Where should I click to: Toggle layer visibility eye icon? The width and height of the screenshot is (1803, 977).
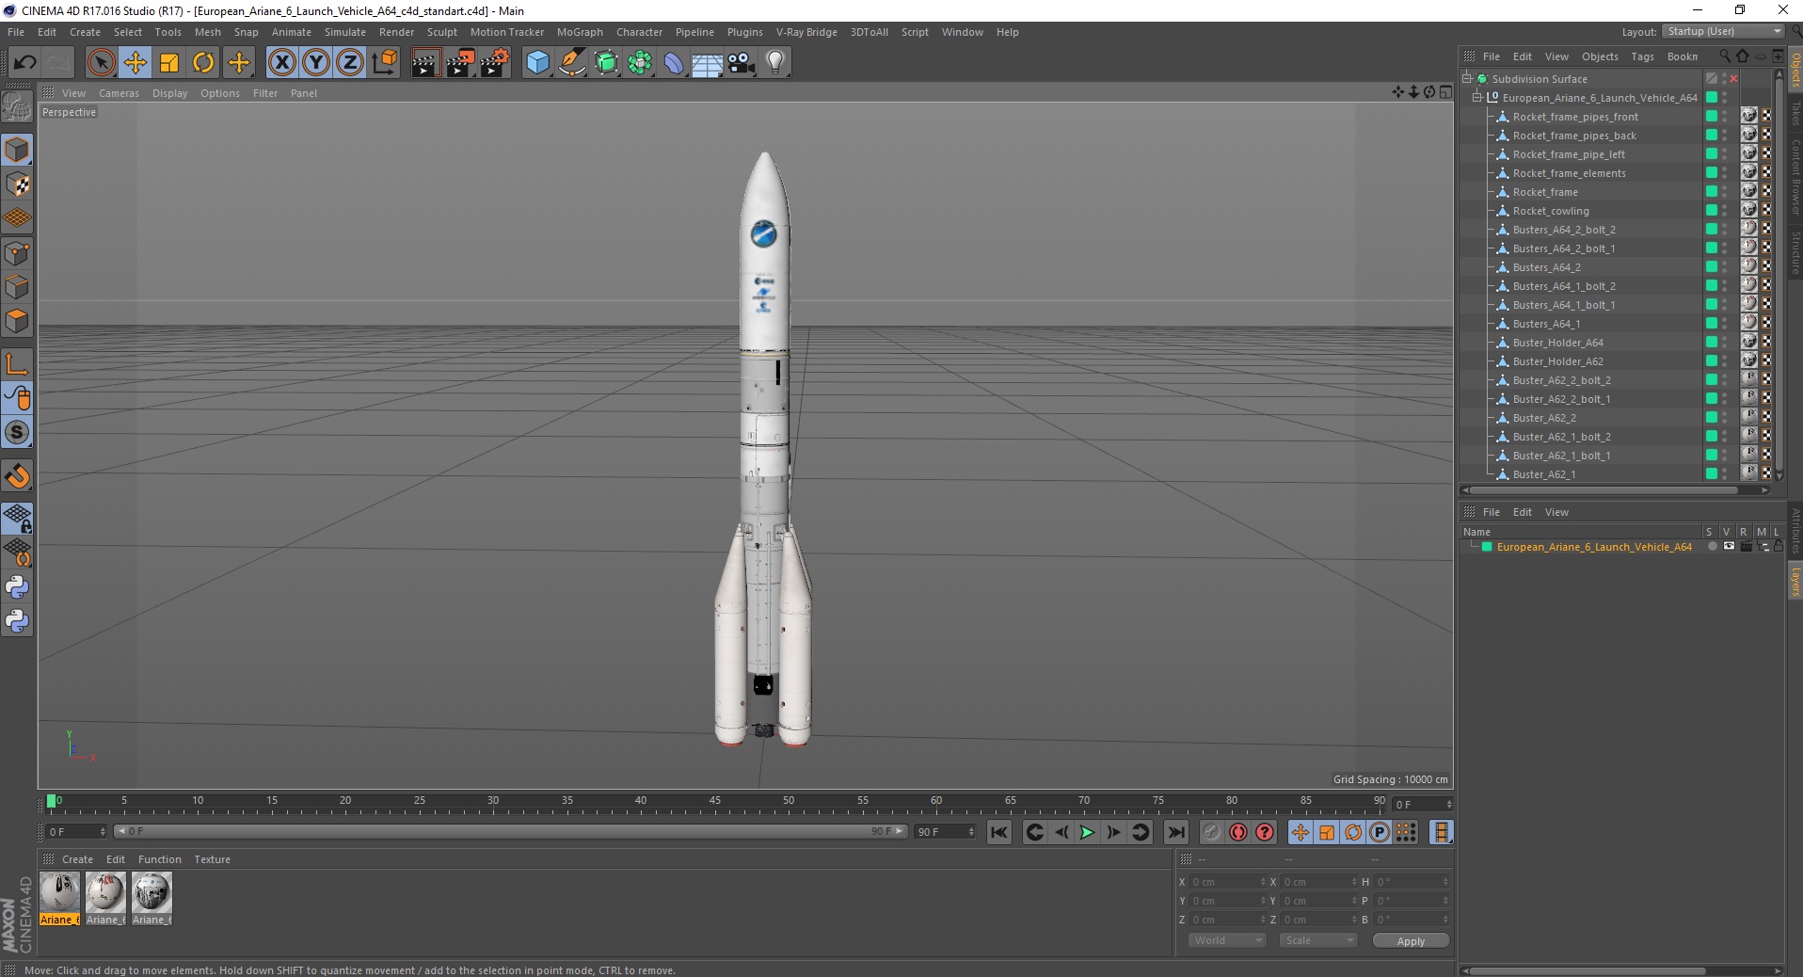[x=1729, y=547]
